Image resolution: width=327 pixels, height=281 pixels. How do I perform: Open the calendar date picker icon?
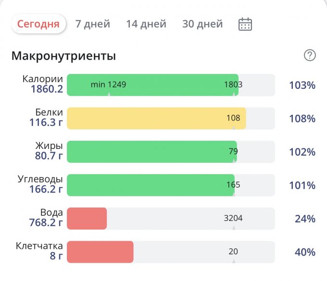pyautogui.click(x=245, y=24)
